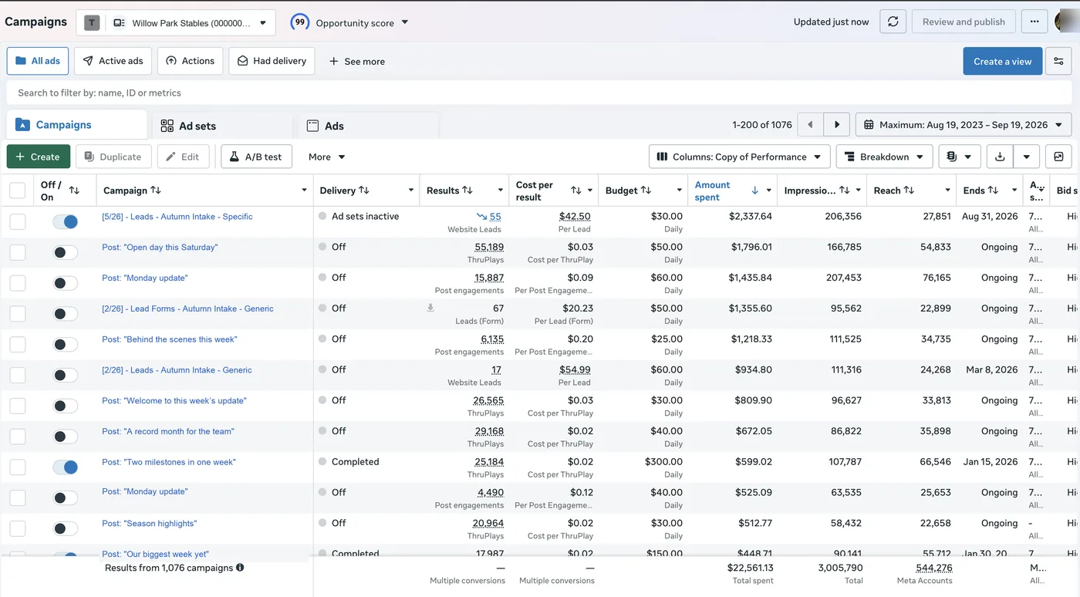The image size is (1080, 597).
Task: Click info icon beside Results from 1,076 campaigns
Action: (240, 568)
